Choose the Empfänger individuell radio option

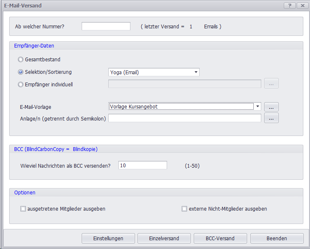[20, 85]
